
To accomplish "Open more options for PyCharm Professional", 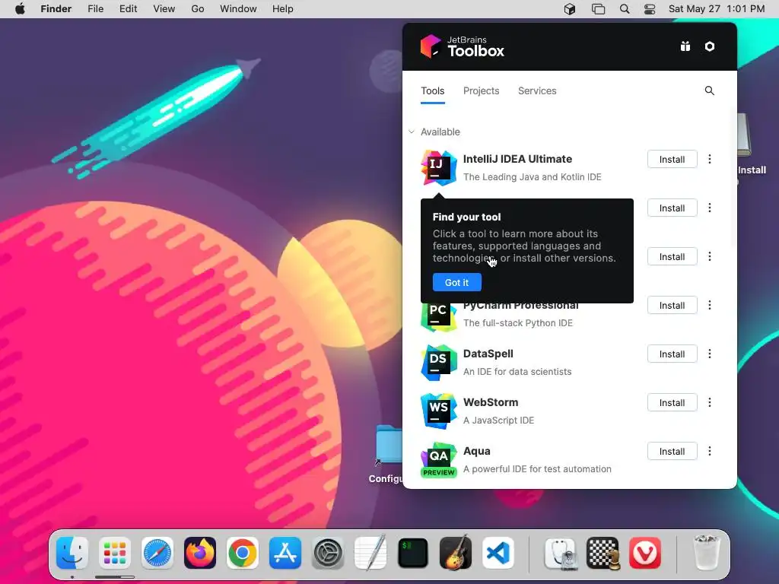I will click(x=710, y=305).
